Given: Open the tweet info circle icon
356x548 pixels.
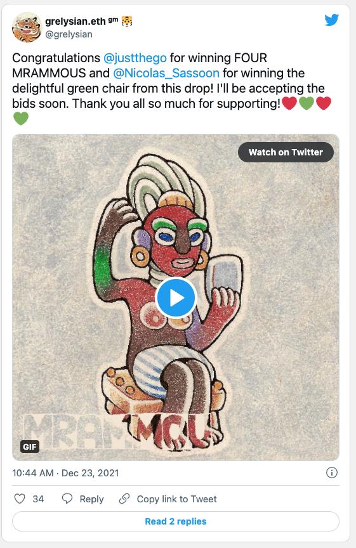Looking at the screenshot, I should click(331, 473).
